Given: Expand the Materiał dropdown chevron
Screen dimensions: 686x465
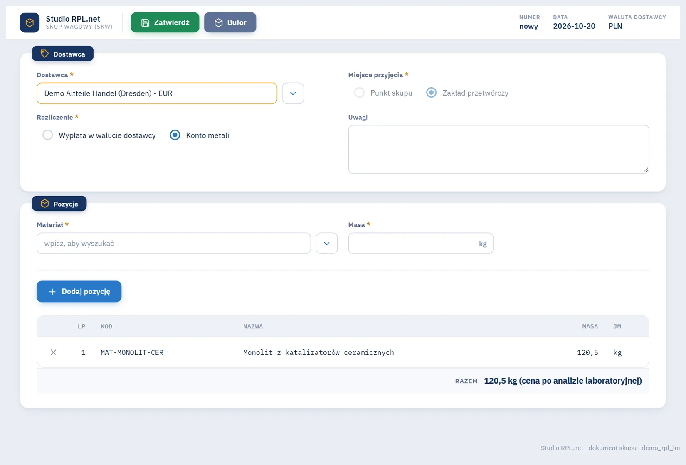Looking at the screenshot, I should coord(326,243).
